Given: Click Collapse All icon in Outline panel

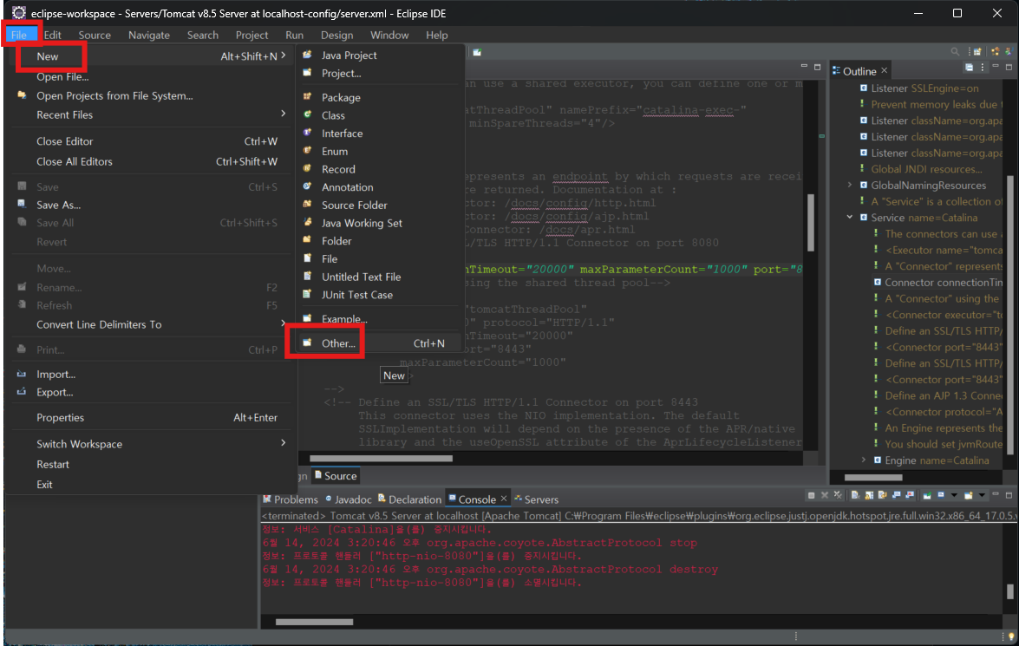Looking at the screenshot, I should click(x=969, y=67).
